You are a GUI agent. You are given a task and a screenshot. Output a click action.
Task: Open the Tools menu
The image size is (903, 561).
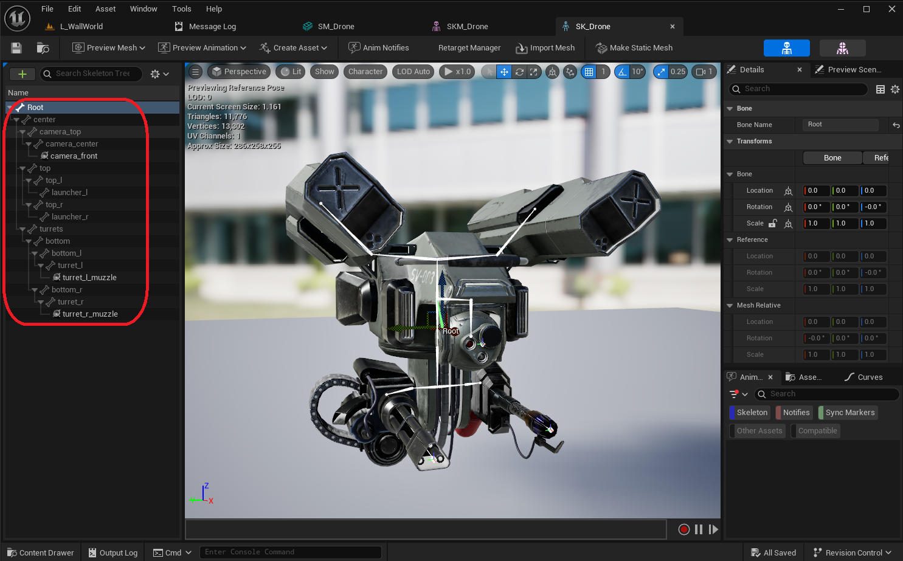coord(181,9)
